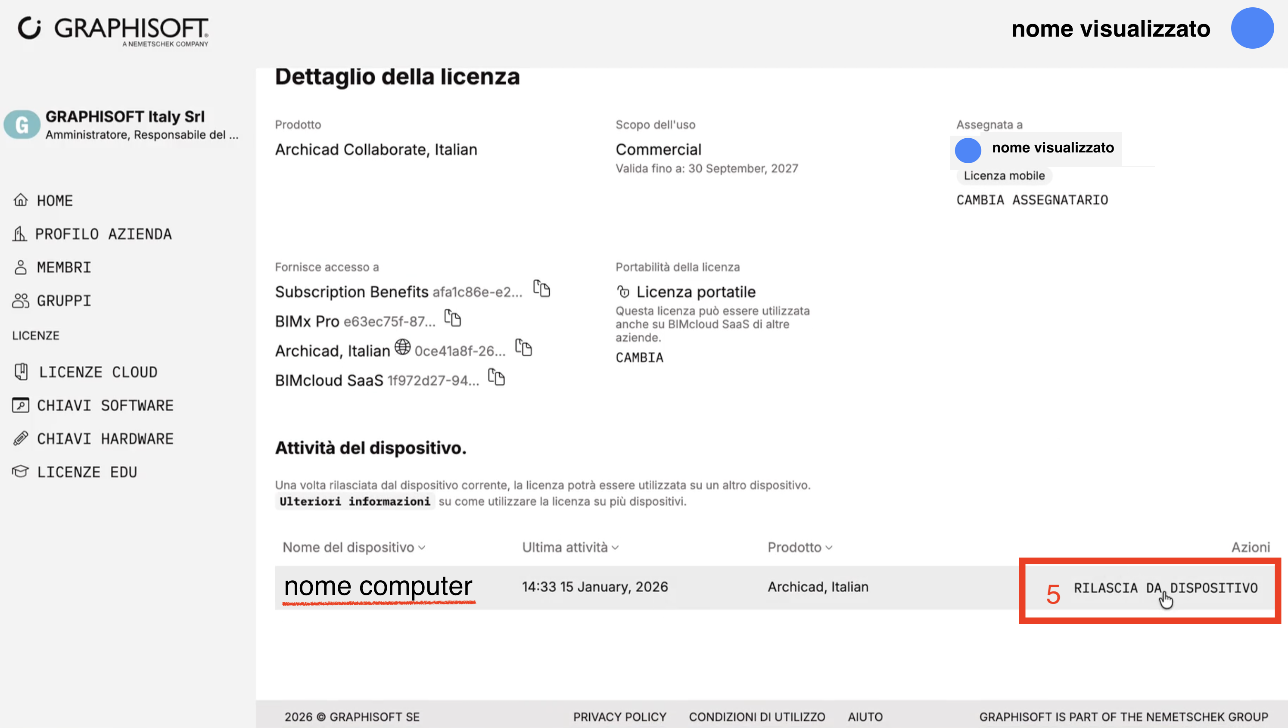1288x728 pixels.
Task: Click the nome visualizzato header name
Action: point(1111,28)
